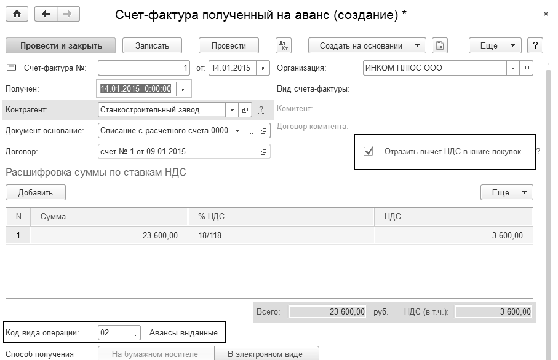Expand the Документ-основание dropdown arrow
The width and height of the screenshot is (558, 360).
click(x=237, y=131)
